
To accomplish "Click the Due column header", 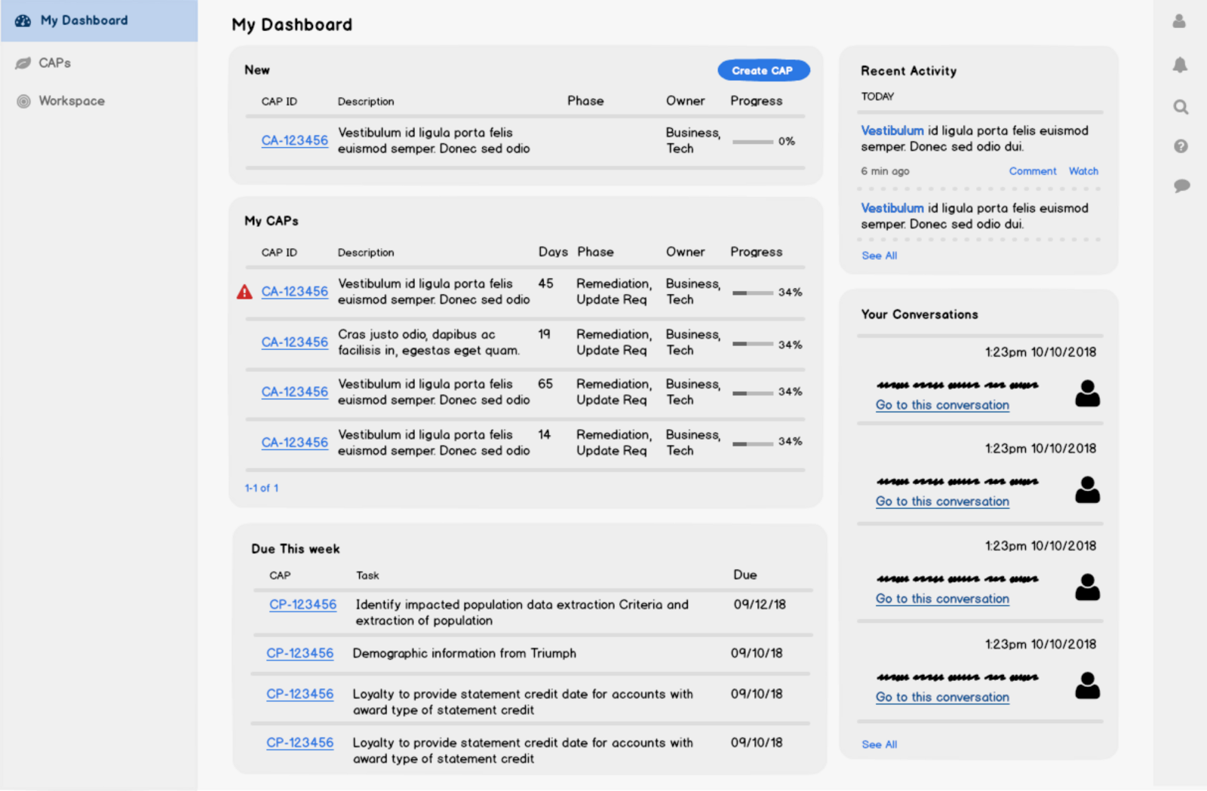I will (x=745, y=575).
